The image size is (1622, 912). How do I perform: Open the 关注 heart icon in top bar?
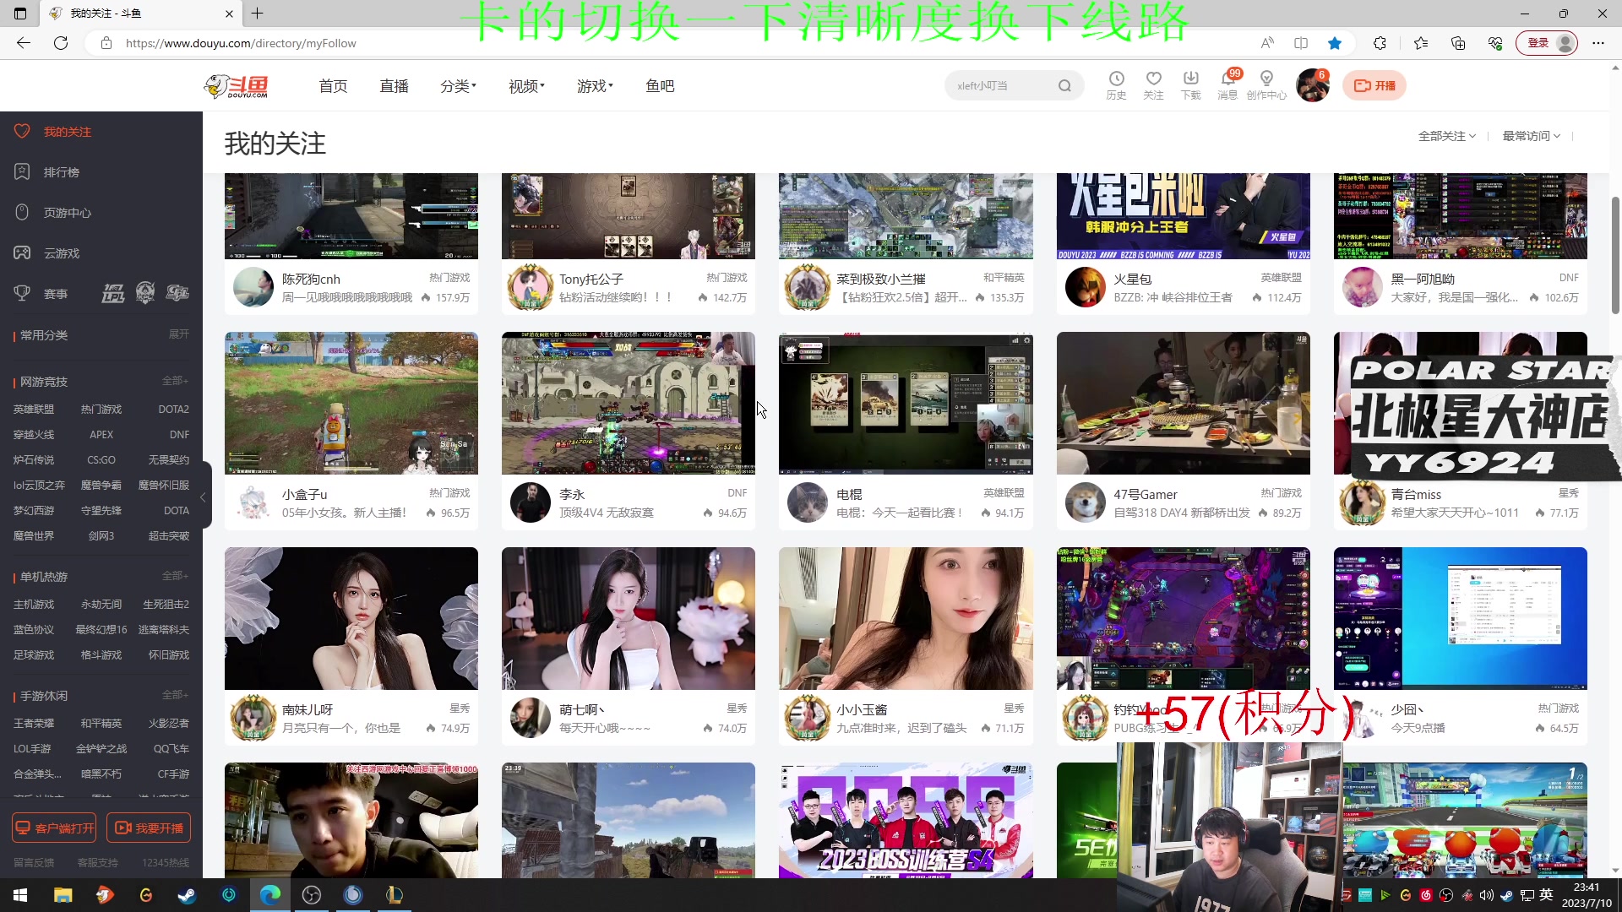1154,84
